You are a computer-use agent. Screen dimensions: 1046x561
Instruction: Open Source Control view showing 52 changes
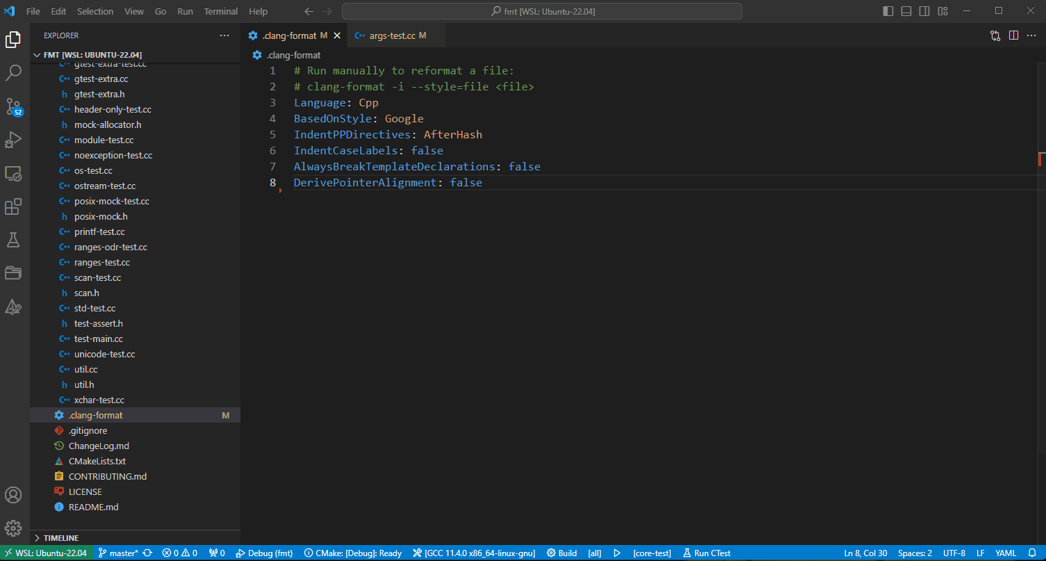[x=13, y=106]
